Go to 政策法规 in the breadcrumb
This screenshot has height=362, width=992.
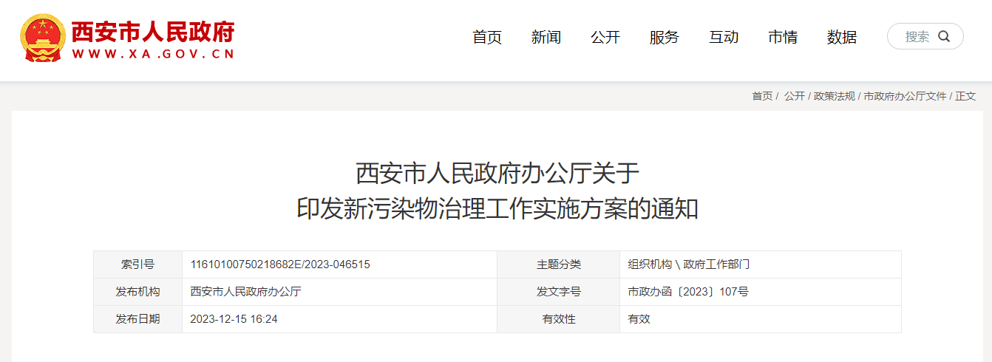[x=835, y=96]
